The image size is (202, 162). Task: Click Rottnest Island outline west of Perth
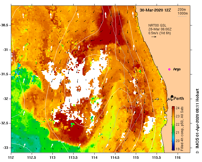(157, 99)
